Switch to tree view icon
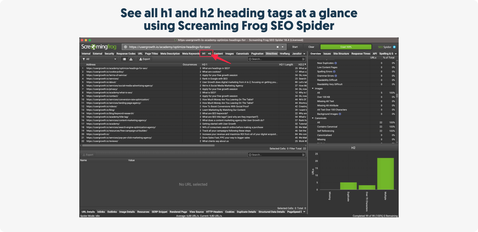The image size is (478, 232). pos(131,59)
